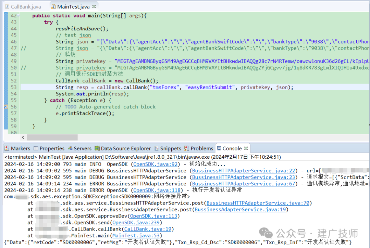370x248 pixels.
Task: Click the Data Source Explorer icon
Action: coord(97,148)
